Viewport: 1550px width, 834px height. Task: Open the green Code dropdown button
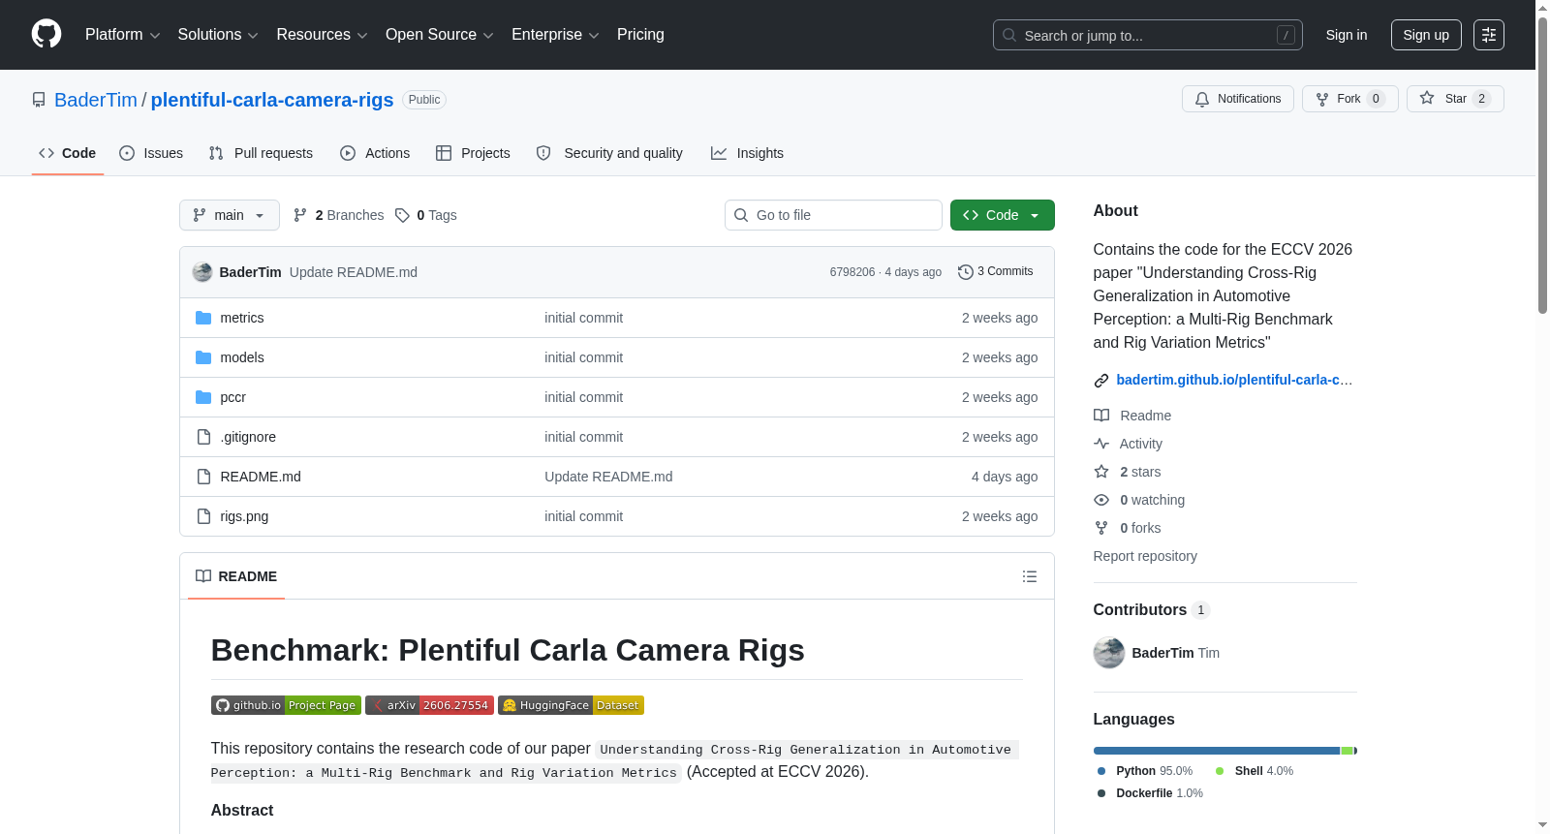[x=1003, y=215]
